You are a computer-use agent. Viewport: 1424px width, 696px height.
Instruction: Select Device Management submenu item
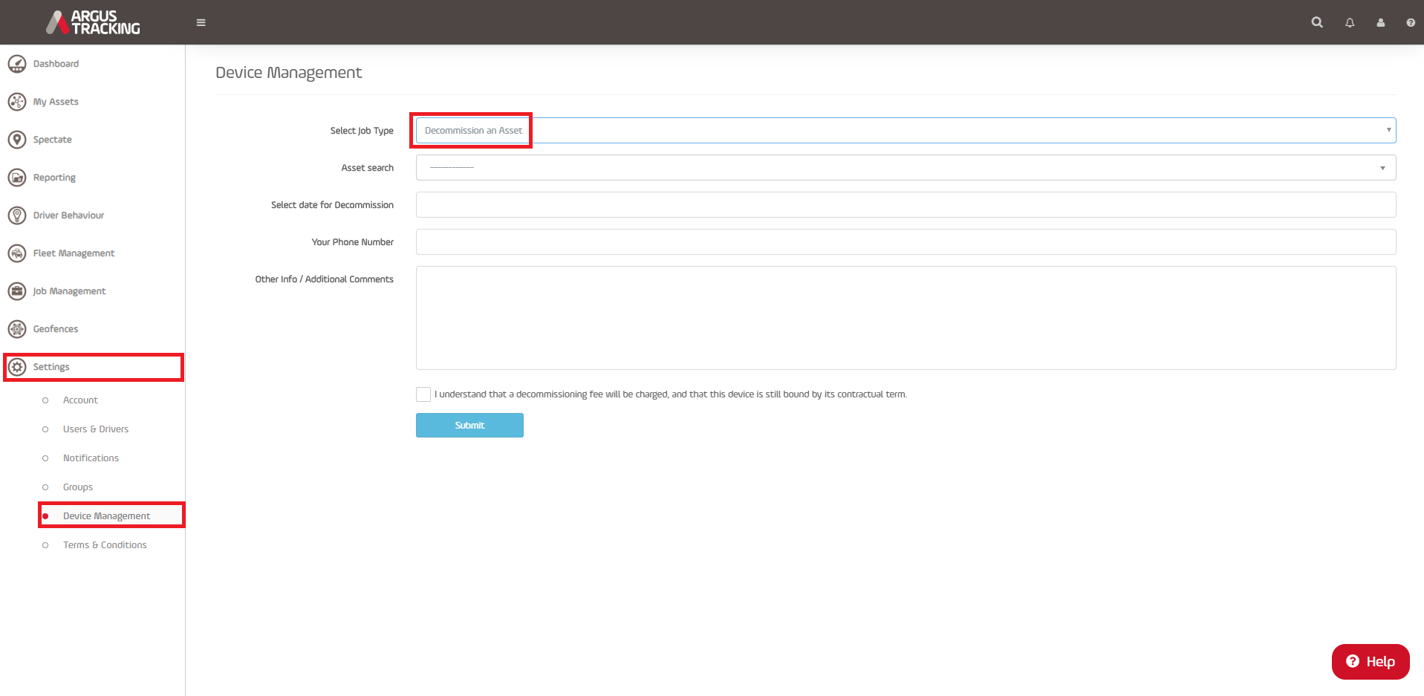click(106, 516)
